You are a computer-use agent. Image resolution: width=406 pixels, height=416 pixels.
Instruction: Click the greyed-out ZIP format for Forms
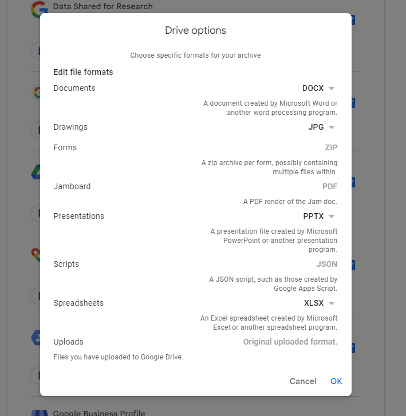click(331, 147)
